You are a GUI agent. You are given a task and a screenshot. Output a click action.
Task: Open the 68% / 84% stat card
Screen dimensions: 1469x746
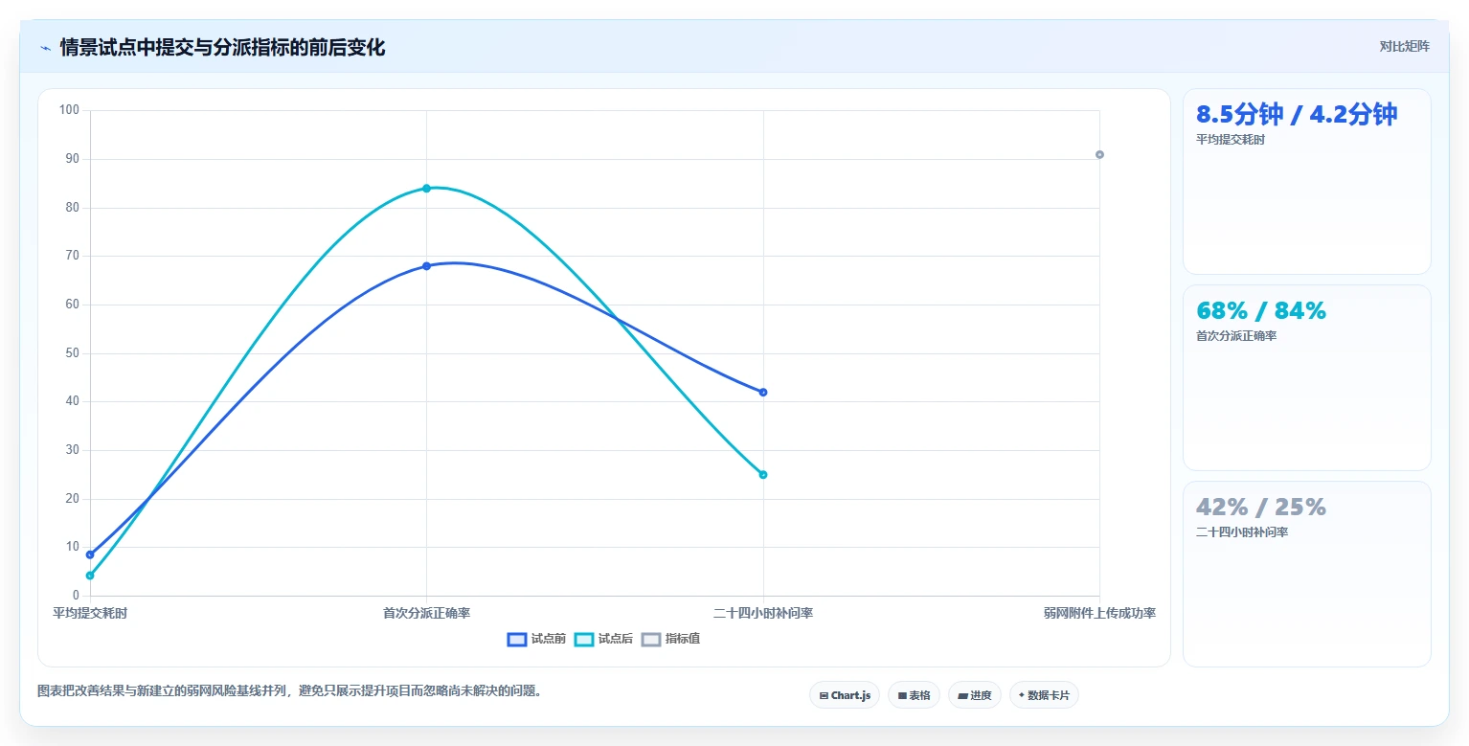coord(1307,377)
